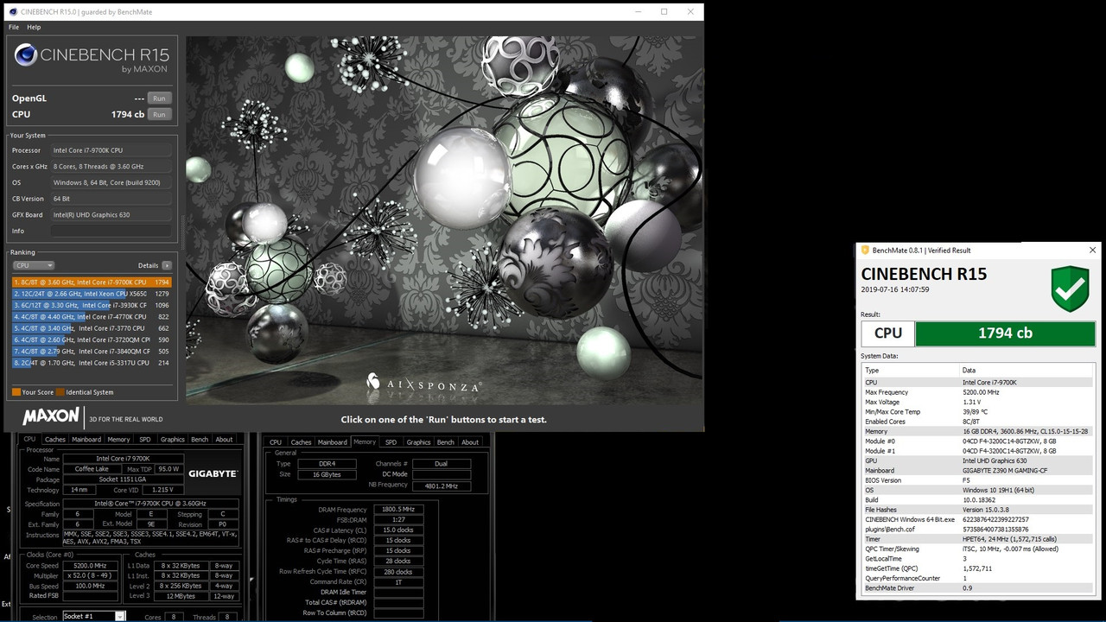Select the i7-3840QM ranking row

(92, 352)
